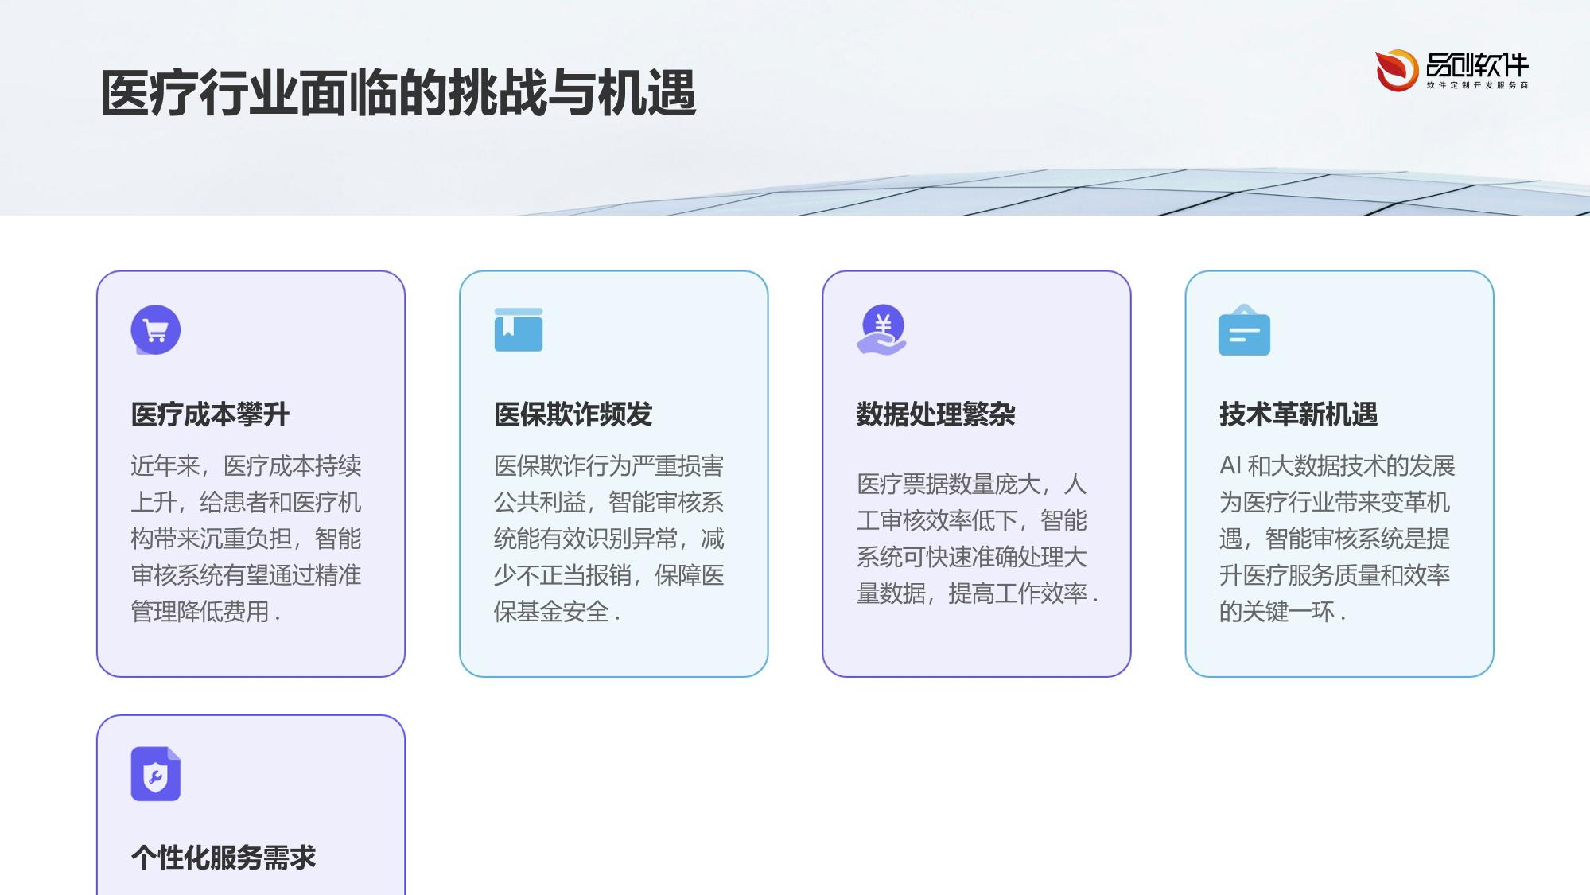Image resolution: width=1590 pixels, height=895 pixels.
Task: Click the paragraph starting 医疗票据数量庞大
Action: [978, 539]
